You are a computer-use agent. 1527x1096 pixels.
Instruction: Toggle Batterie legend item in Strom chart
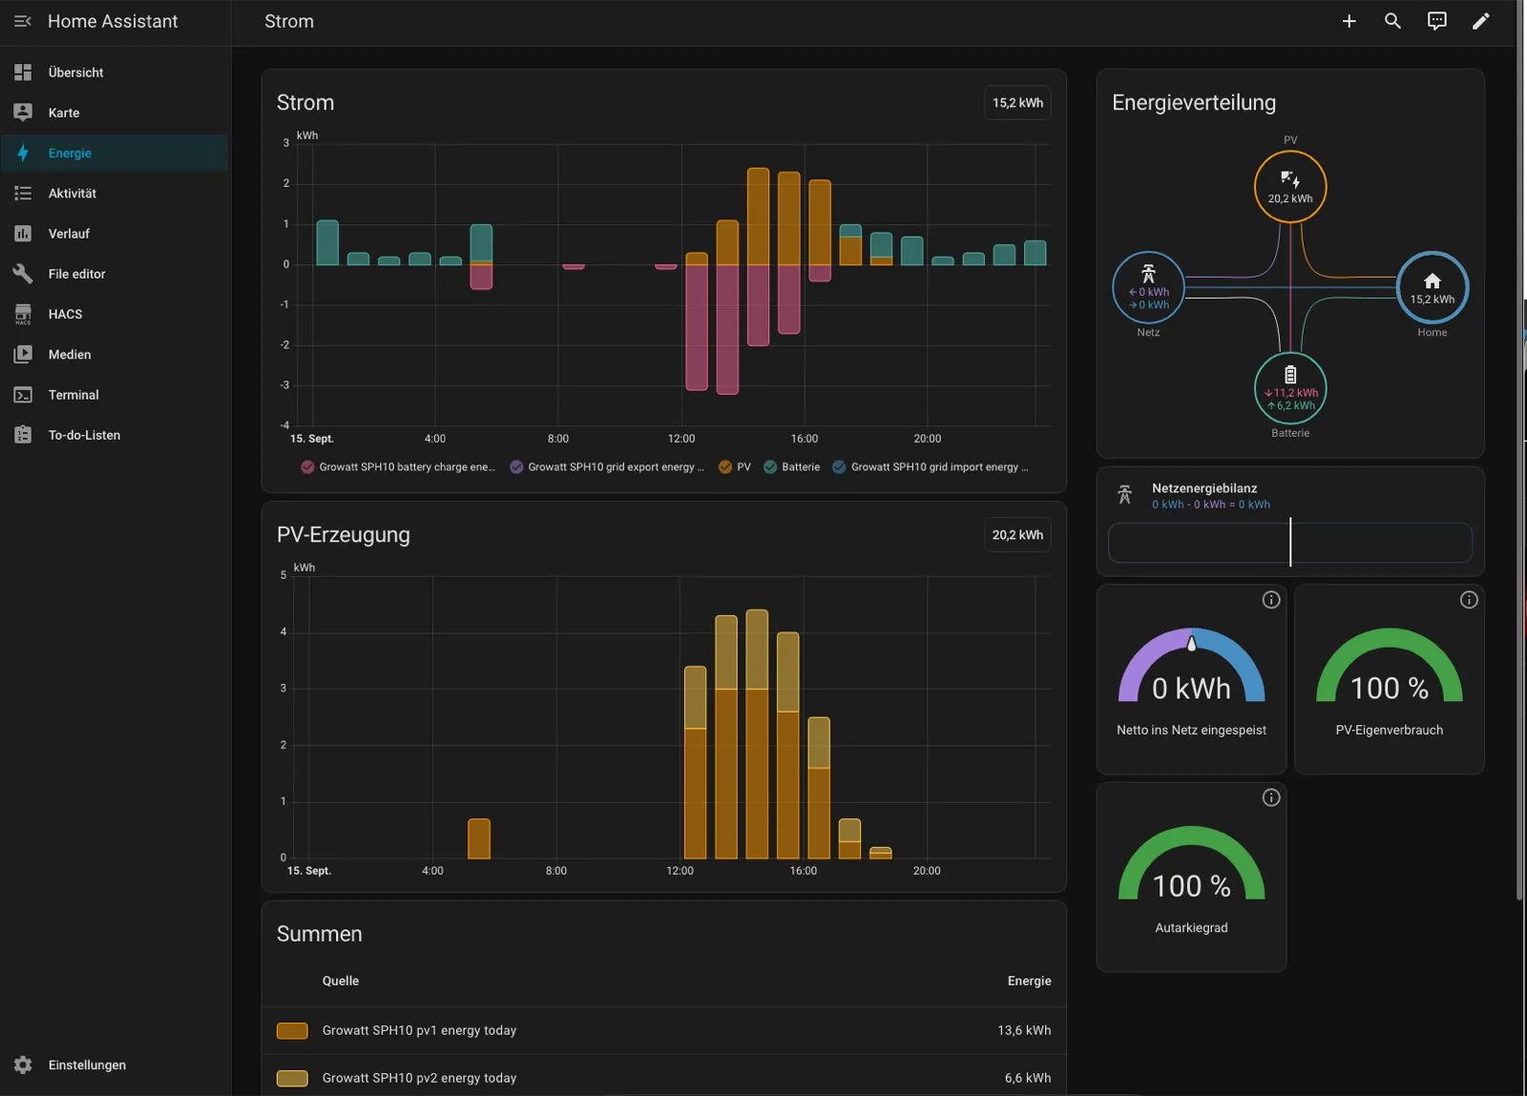792,467
